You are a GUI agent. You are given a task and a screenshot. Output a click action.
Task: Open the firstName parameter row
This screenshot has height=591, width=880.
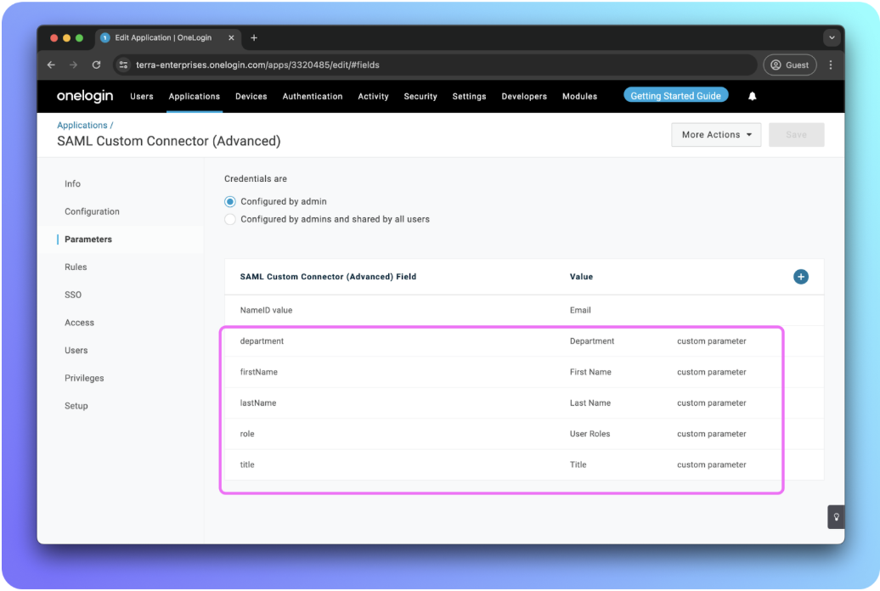(x=524, y=372)
